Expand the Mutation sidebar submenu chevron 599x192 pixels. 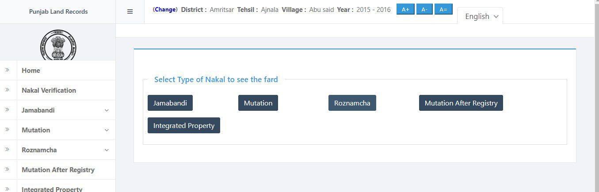(x=107, y=130)
